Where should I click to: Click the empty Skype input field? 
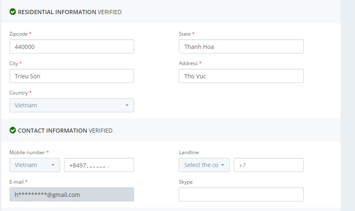click(x=241, y=194)
